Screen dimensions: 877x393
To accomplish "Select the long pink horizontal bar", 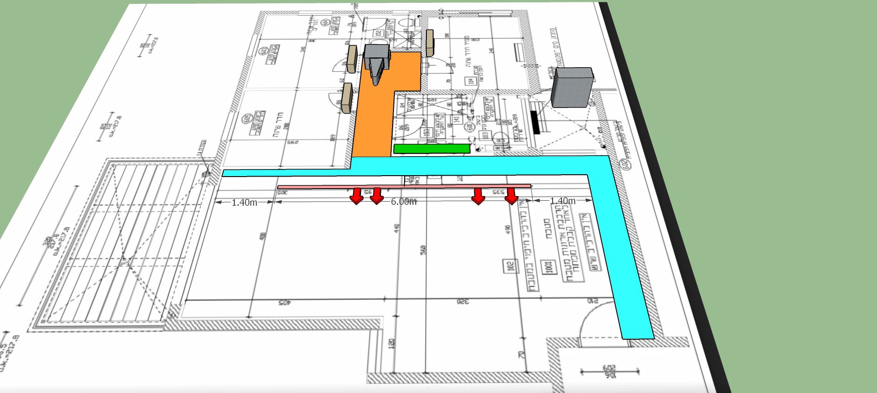I will pyautogui.click(x=404, y=187).
